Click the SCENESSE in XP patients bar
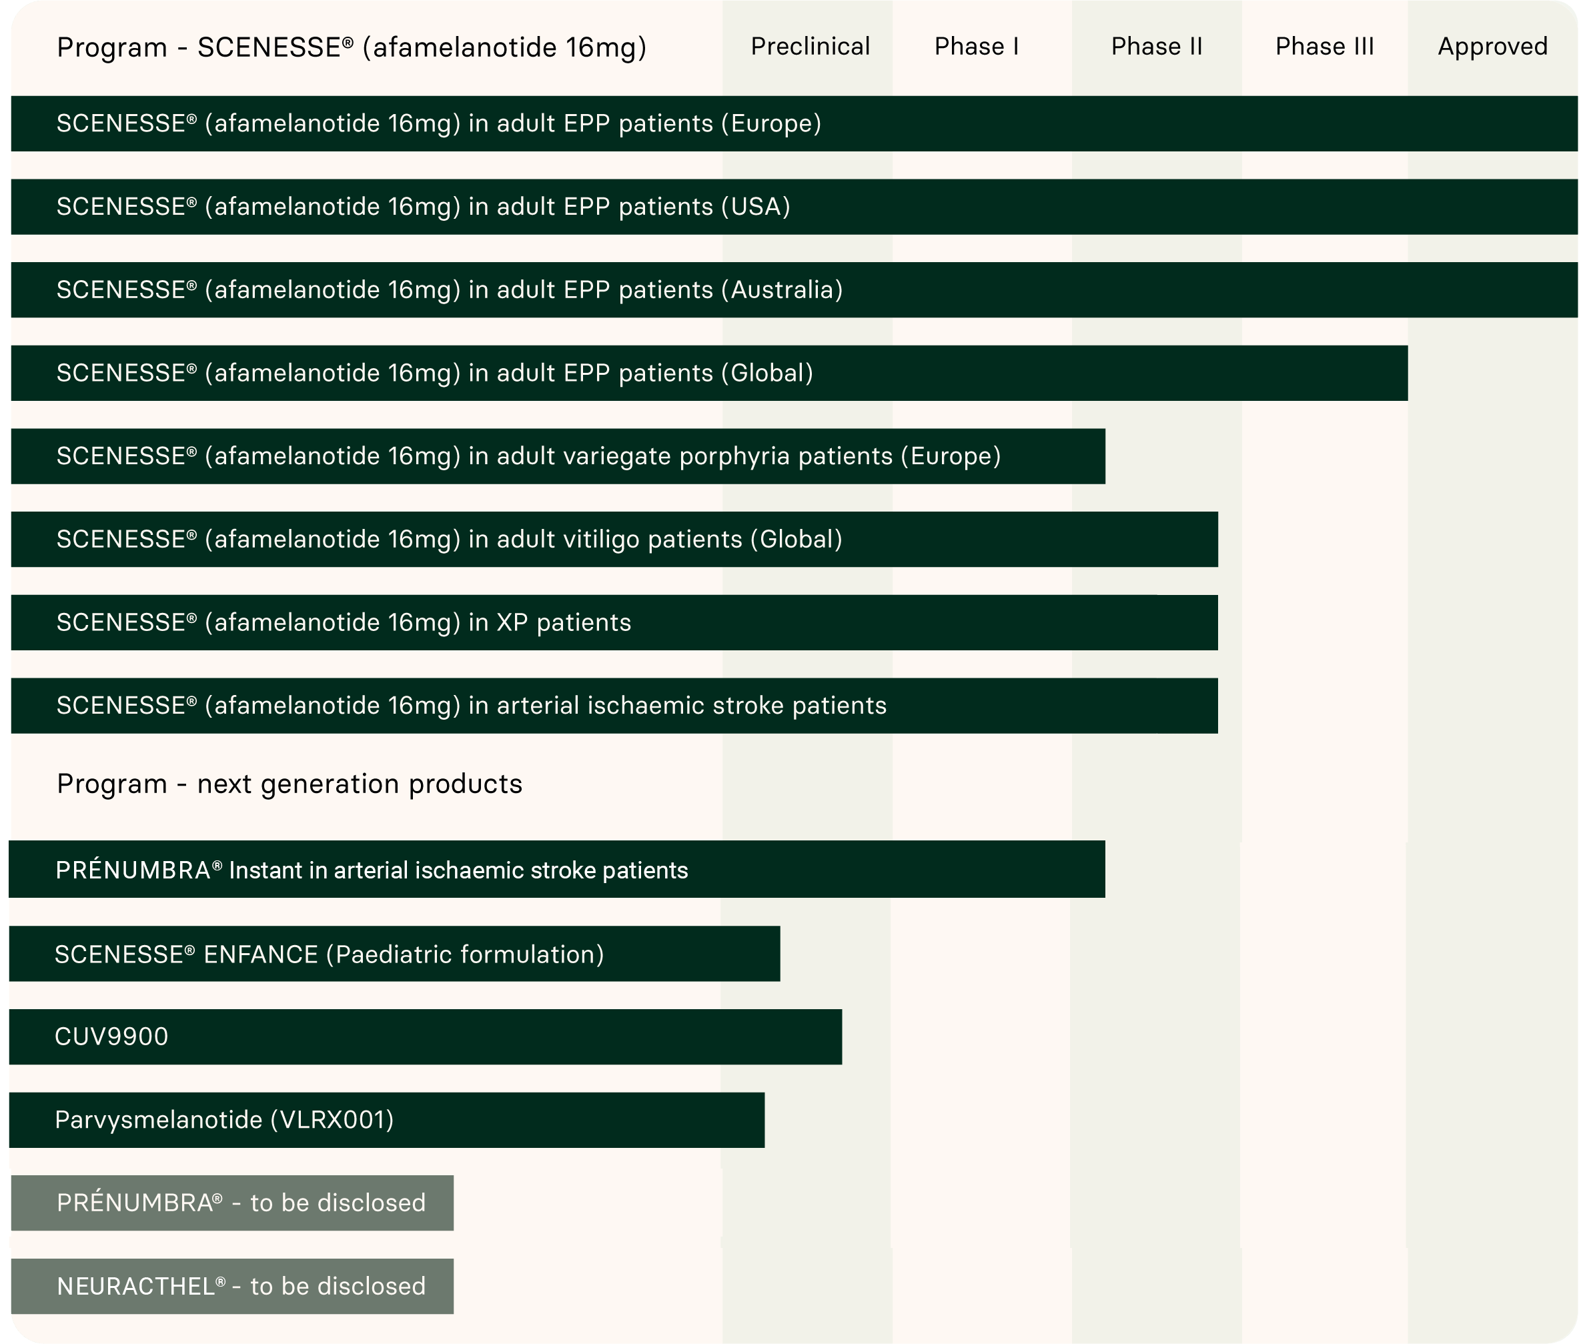The image size is (1585, 1344). pyautogui.click(x=614, y=622)
